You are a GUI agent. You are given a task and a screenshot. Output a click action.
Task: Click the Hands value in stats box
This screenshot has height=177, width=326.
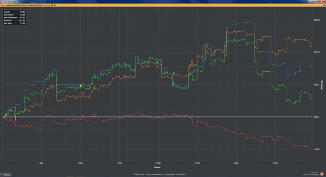click(x=22, y=12)
